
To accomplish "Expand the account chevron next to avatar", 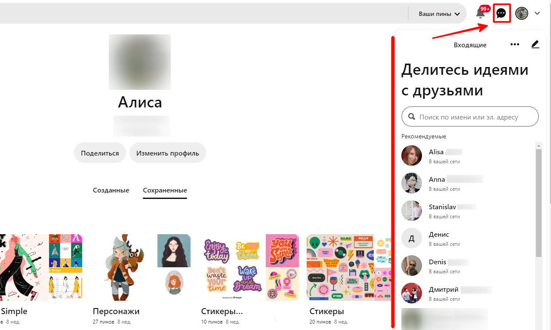I will (537, 13).
